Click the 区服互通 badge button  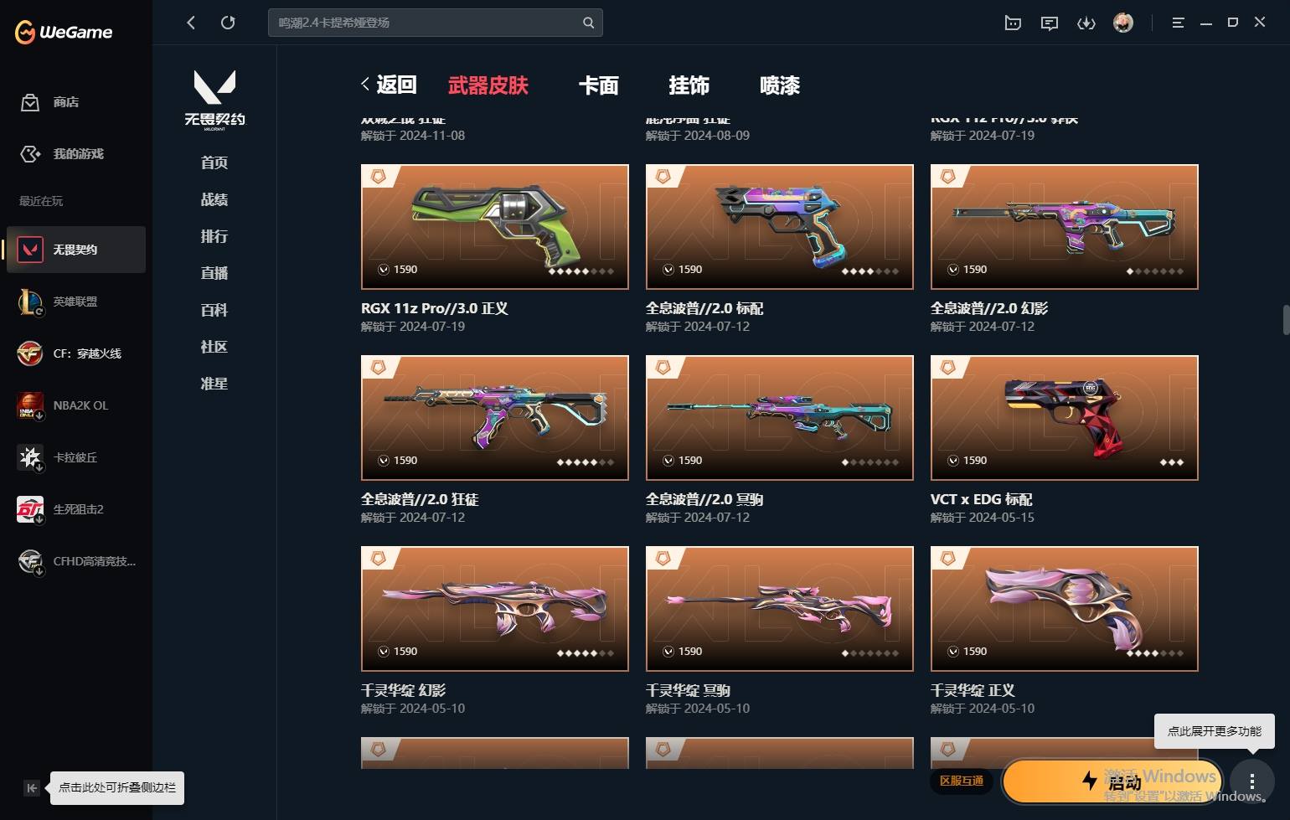pyautogui.click(x=962, y=781)
